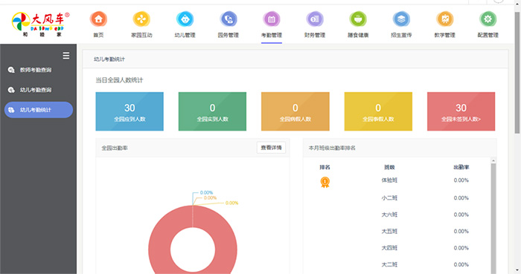Switch to the 配置管理 nav label

pyautogui.click(x=488, y=35)
